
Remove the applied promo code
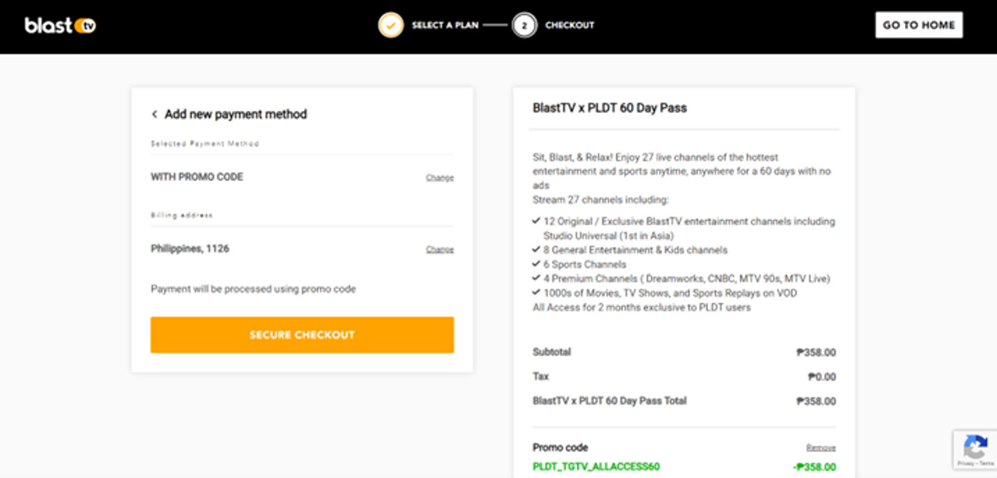click(x=820, y=448)
